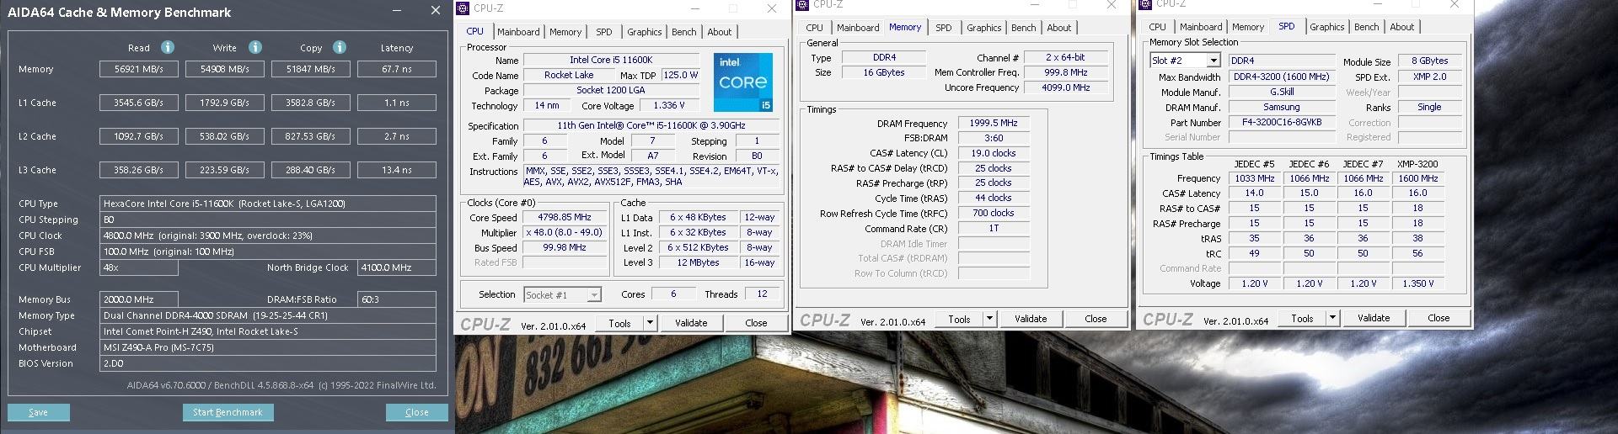Click Memory Copy value 51847 MB/s
Image resolution: width=1618 pixels, height=434 pixels.
click(x=311, y=69)
